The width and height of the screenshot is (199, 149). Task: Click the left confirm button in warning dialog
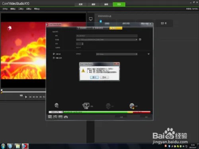click(x=94, y=77)
